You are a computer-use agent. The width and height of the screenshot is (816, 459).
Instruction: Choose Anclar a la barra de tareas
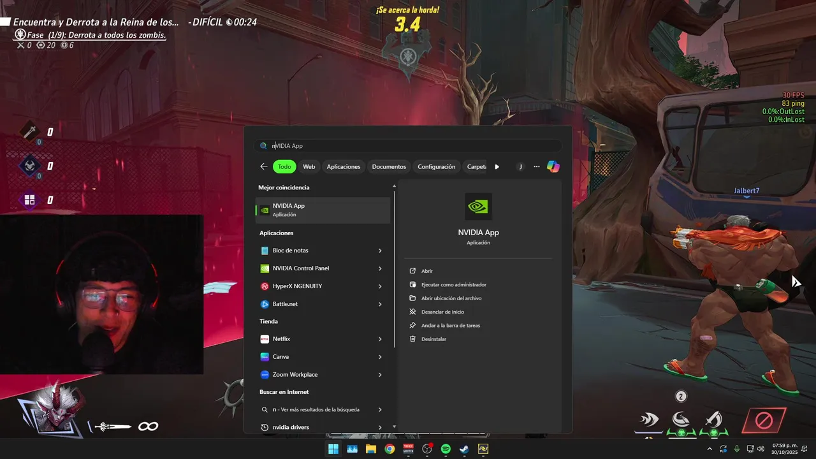[451, 326]
